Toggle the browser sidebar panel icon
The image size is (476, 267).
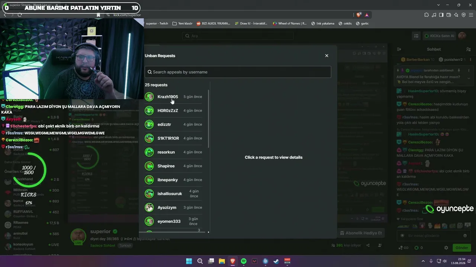click(x=441, y=15)
